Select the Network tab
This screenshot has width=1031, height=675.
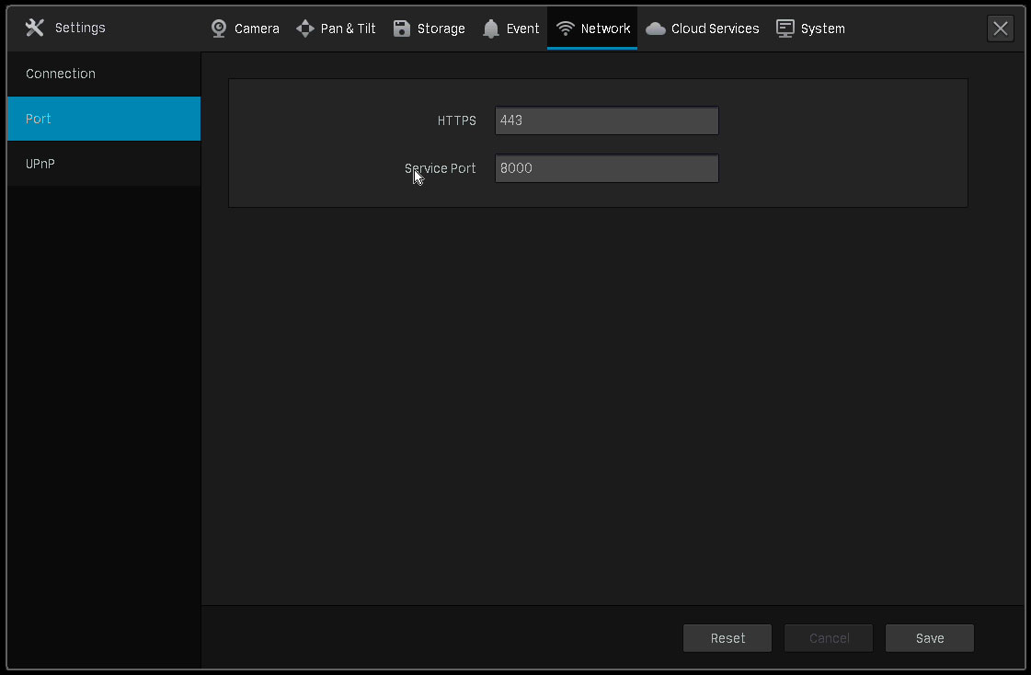coord(592,29)
